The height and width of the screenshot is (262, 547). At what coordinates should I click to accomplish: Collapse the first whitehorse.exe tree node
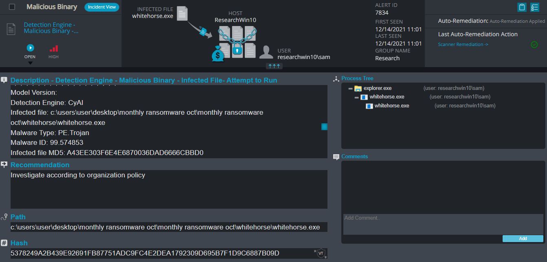356,97
